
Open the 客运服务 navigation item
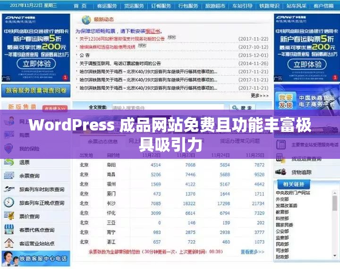[107, 6]
